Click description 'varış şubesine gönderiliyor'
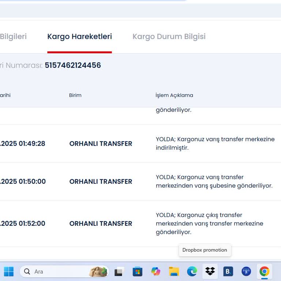 (x=214, y=181)
